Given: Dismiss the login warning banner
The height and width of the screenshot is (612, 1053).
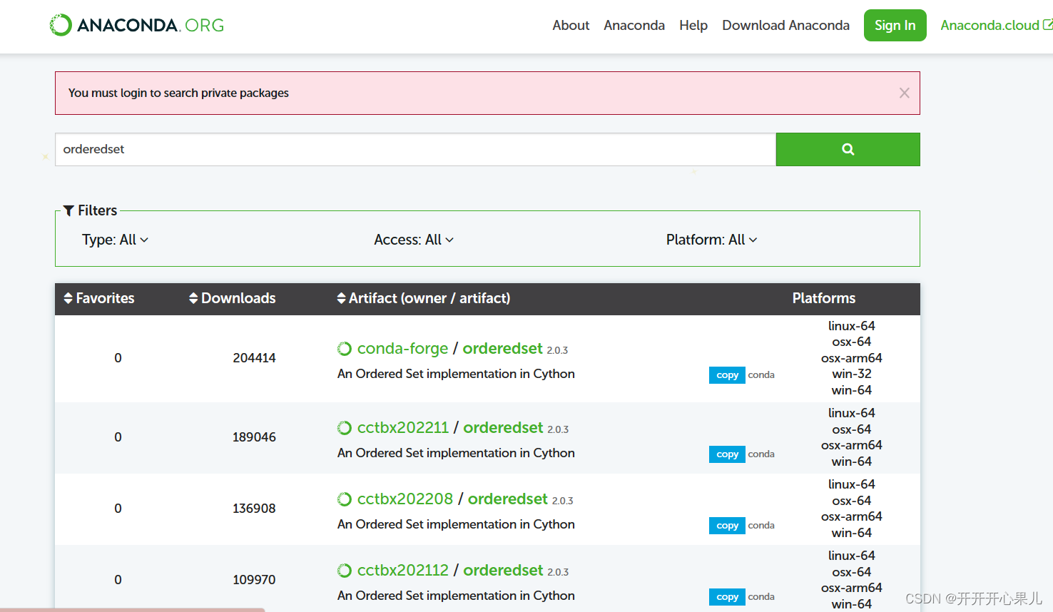Looking at the screenshot, I should (904, 93).
